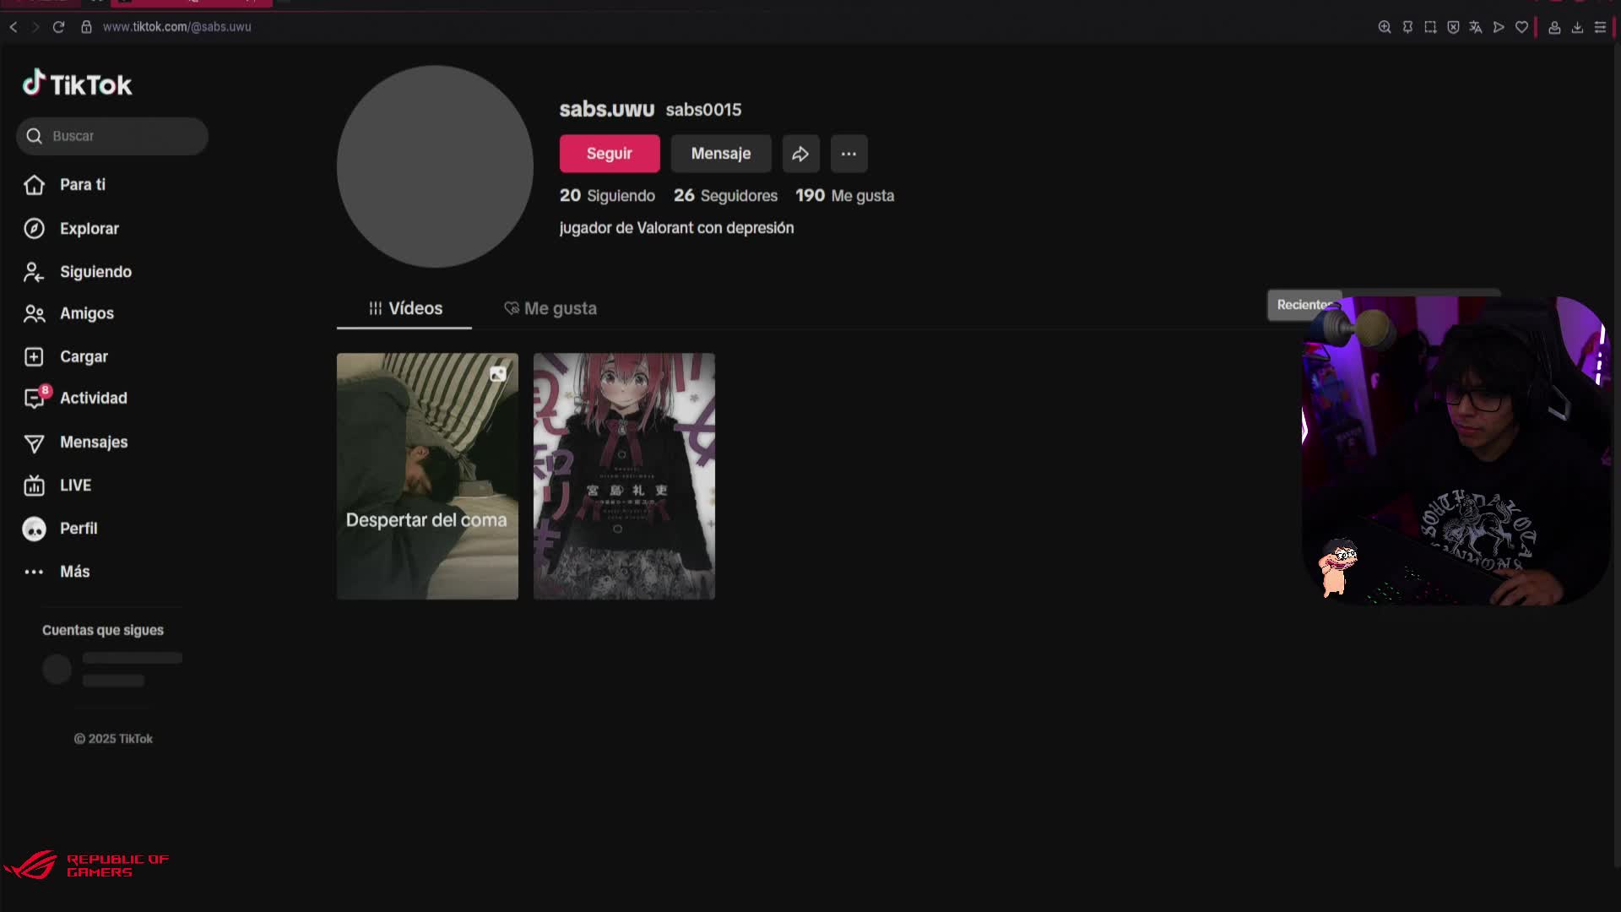Screen dimensions: 1621x912
Task: Click the browser forward arrow
Action: tap(35, 27)
